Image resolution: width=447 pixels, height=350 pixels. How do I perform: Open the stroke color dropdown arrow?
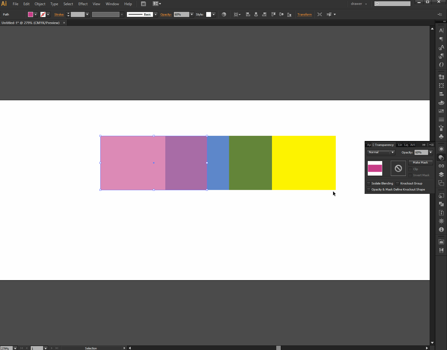(48, 15)
